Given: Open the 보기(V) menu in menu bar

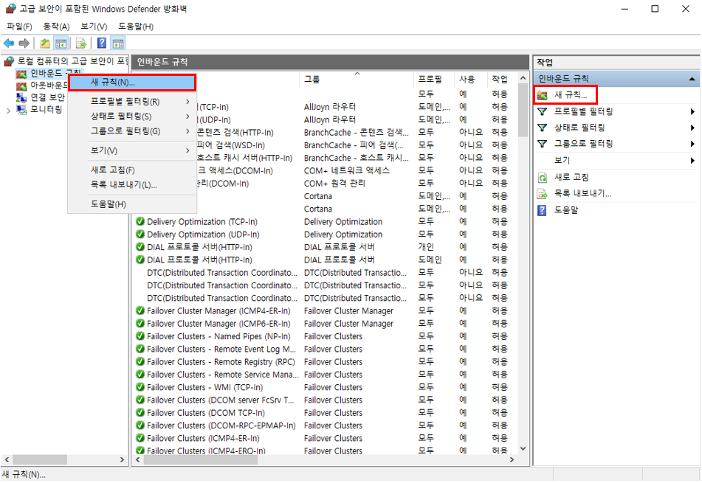Looking at the screenshot, I should [94, 27].
